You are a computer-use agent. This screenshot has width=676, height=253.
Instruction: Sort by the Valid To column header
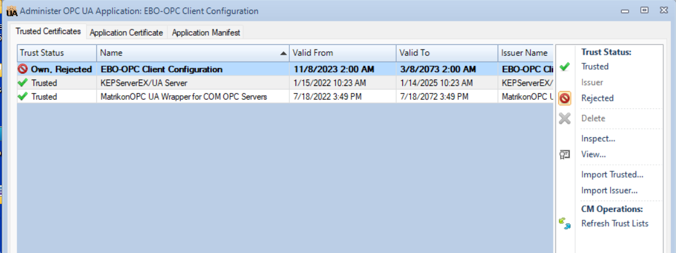click(447, 53)
